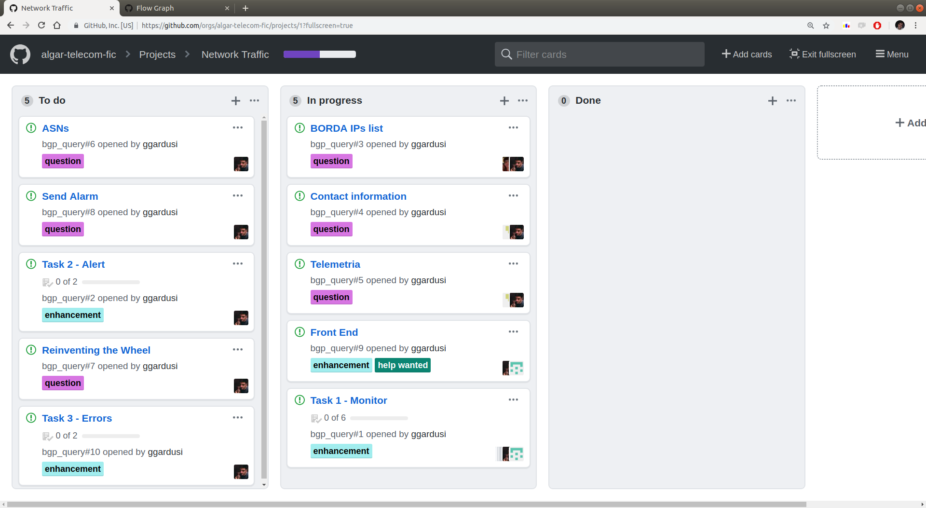Open ellipsis menu on Front End card

click(x=513, y=332)
